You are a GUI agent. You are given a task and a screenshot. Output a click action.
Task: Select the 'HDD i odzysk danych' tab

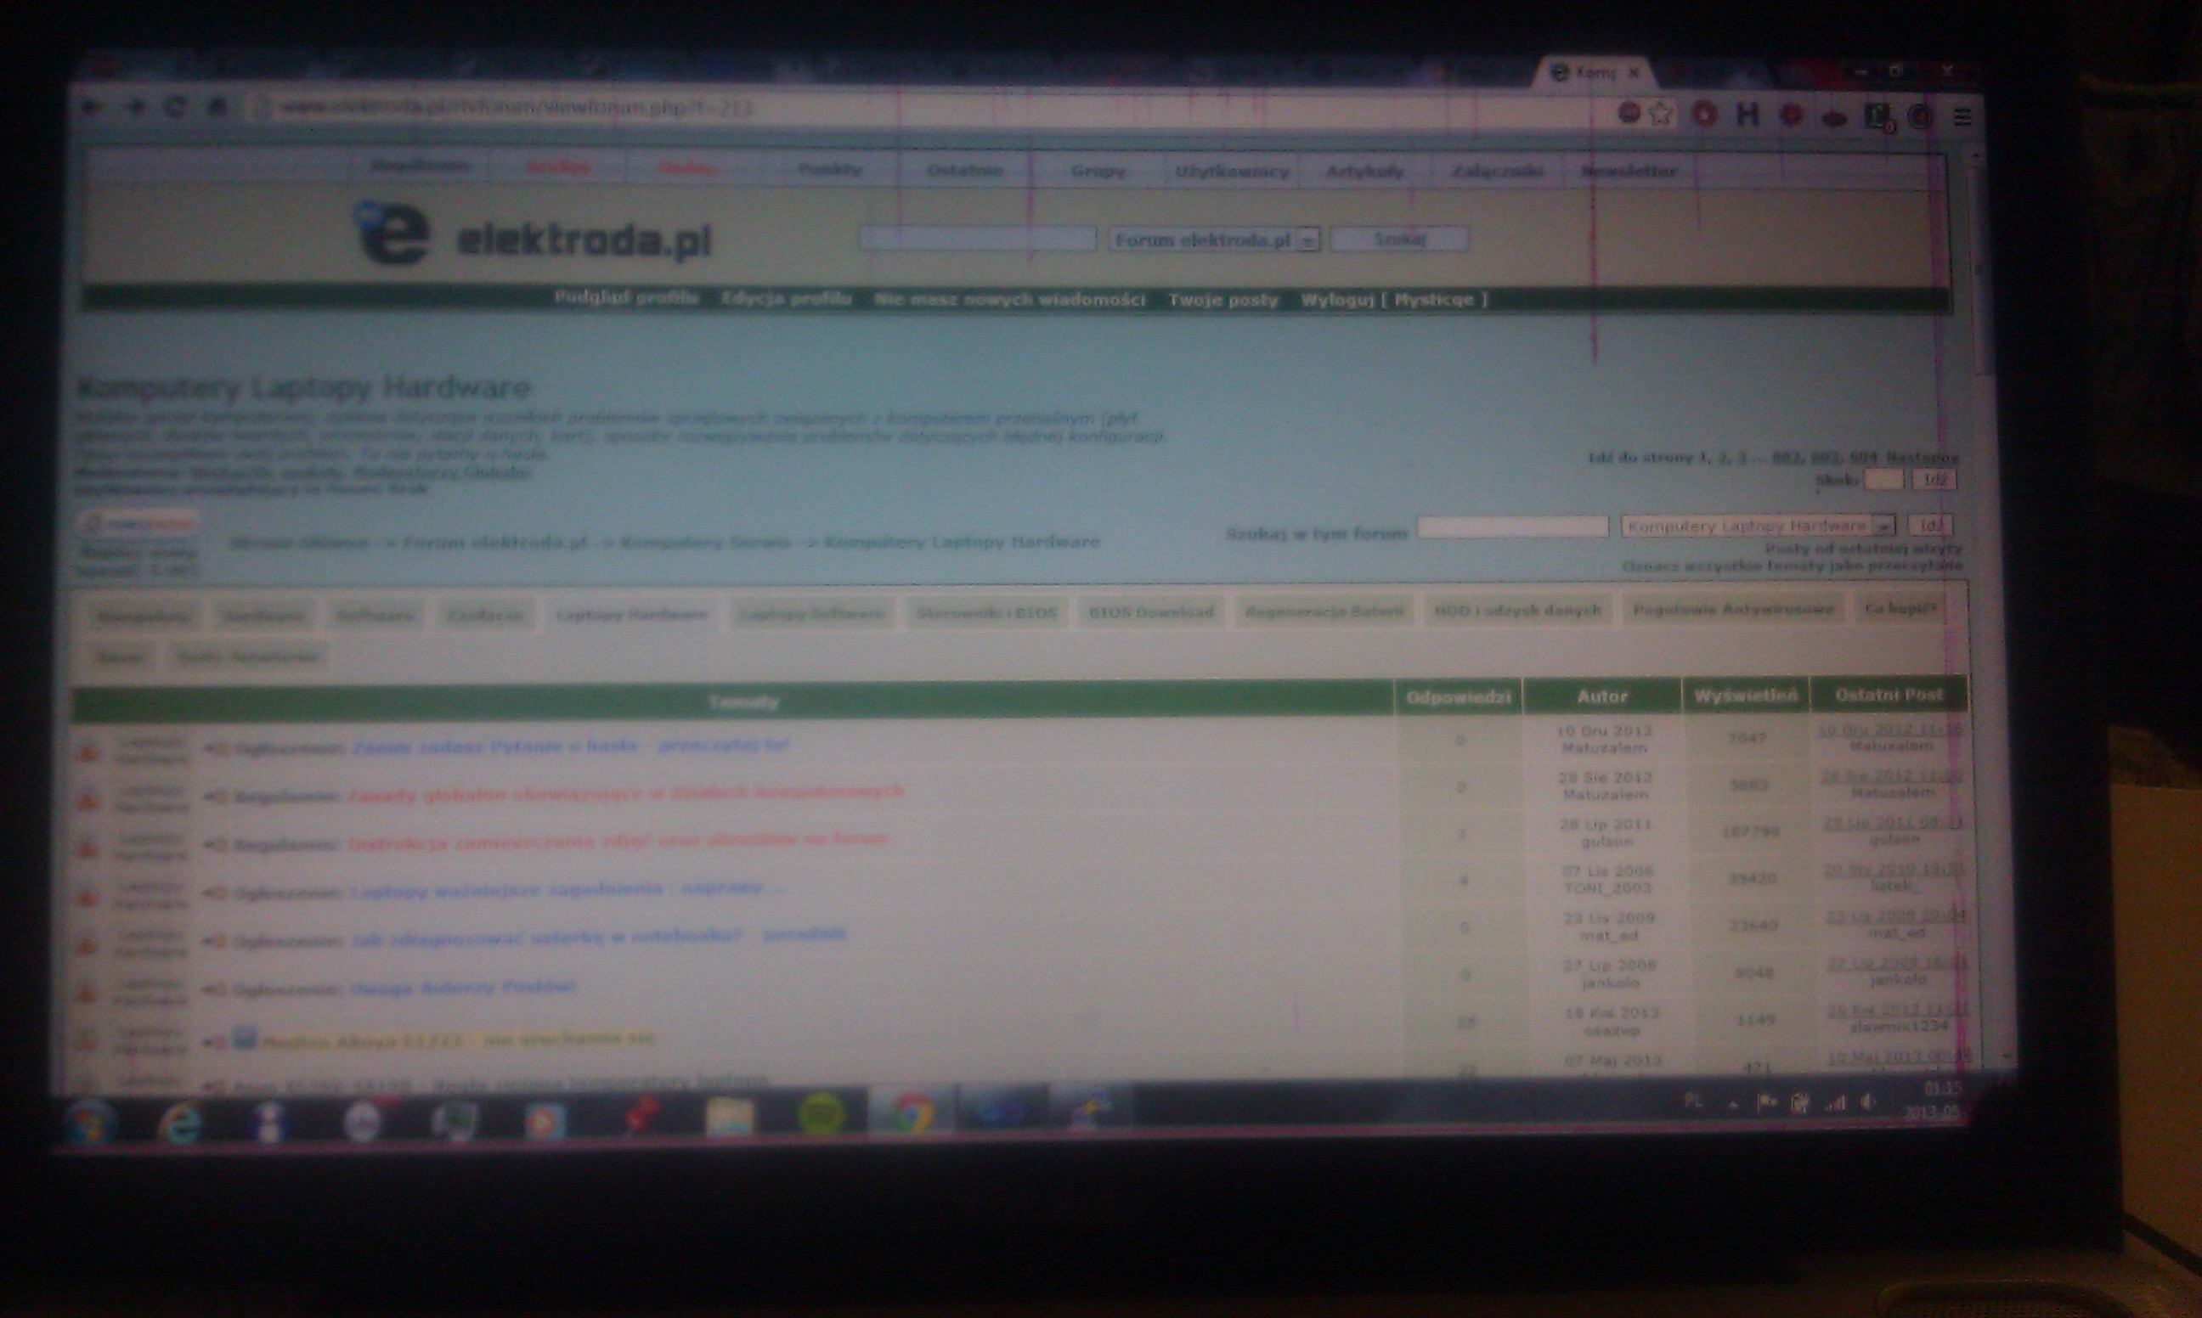1518,610
